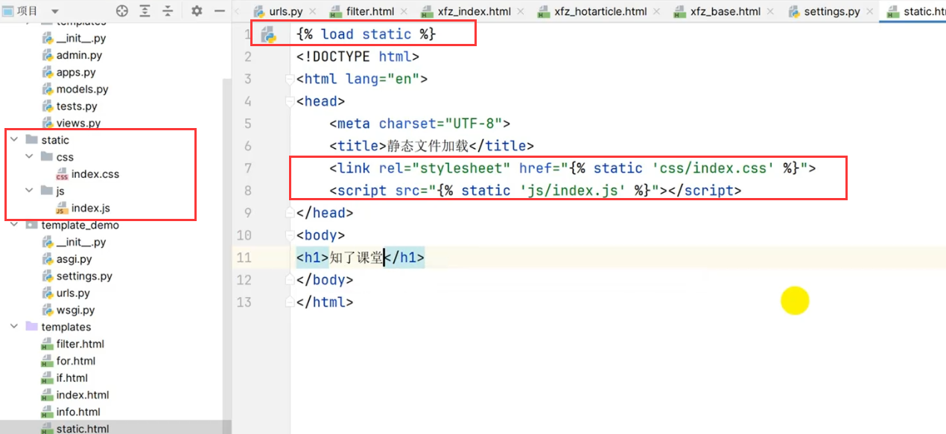Viewport: 946px width, 434px height.
Task: Click 'js/index.js' path in script tag
Action: 572,191
